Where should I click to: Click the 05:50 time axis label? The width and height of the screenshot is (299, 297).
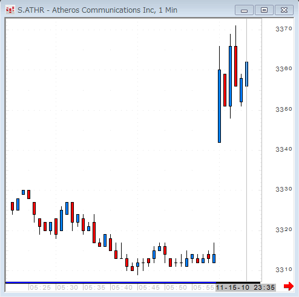tap(176, 287)
